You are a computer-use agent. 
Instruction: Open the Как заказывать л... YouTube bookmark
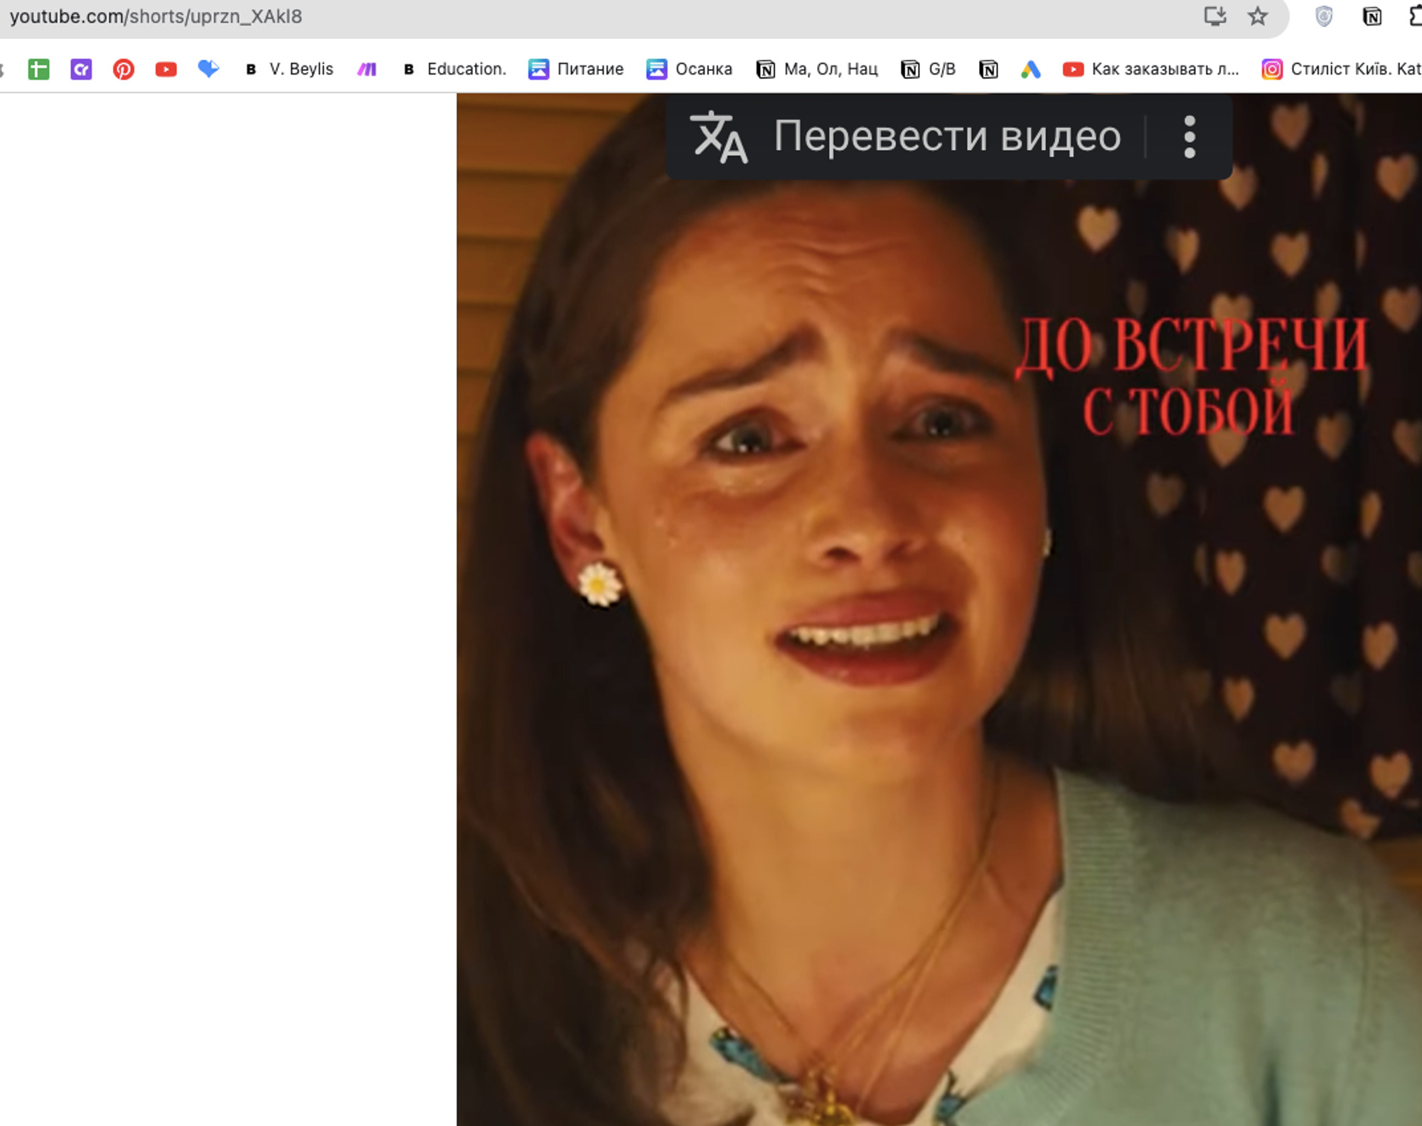tap(1151, 69)
